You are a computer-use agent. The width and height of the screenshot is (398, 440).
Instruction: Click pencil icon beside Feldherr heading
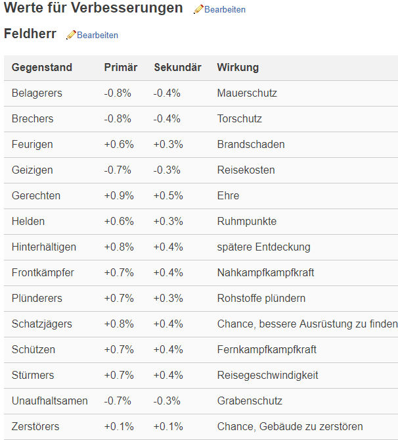tap(71, 35)
